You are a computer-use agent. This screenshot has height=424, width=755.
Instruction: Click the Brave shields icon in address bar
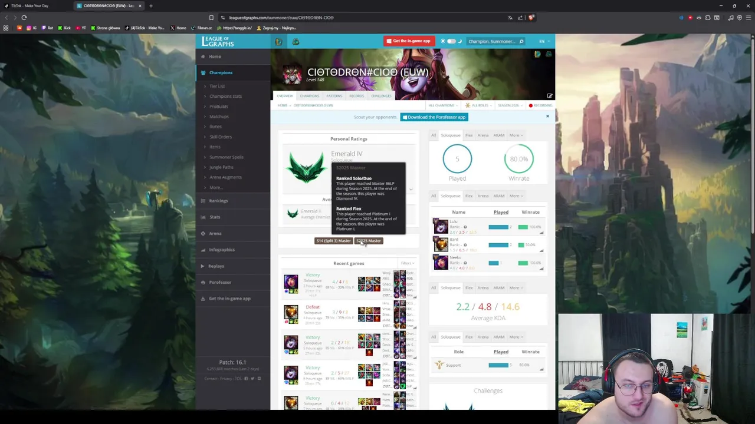click(531, 18)
